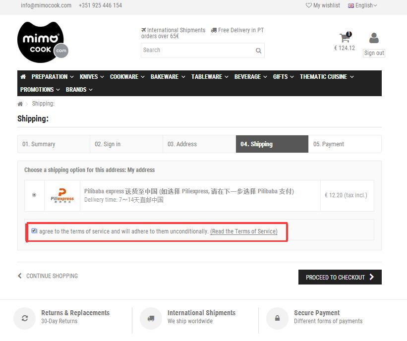Select the Pilibaba express shipping radio button
407x341 pixels.
point(34,195)
